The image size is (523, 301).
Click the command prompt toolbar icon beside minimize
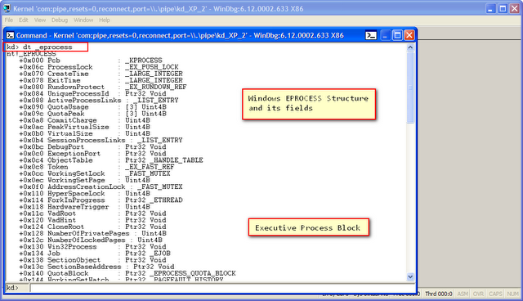[371, 35]
